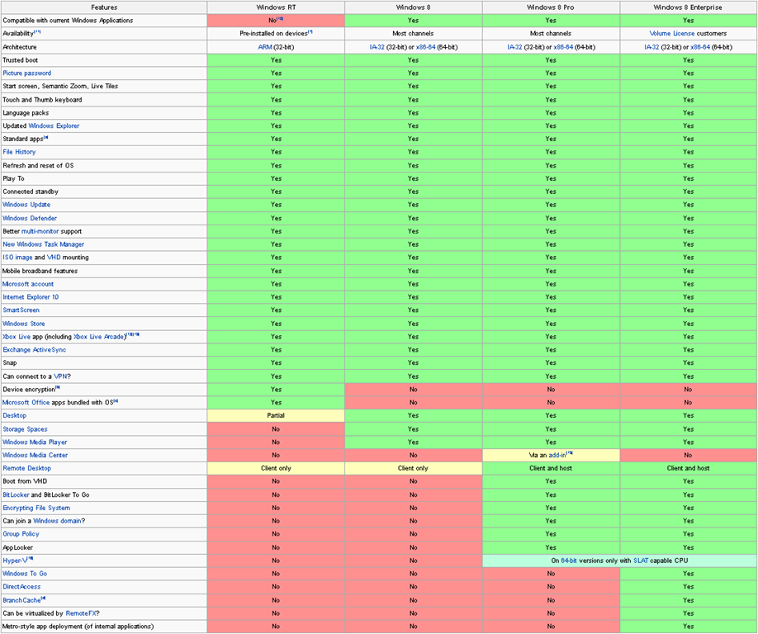Click the add-in link in Media Center row
758x634 pixels.
557,455
